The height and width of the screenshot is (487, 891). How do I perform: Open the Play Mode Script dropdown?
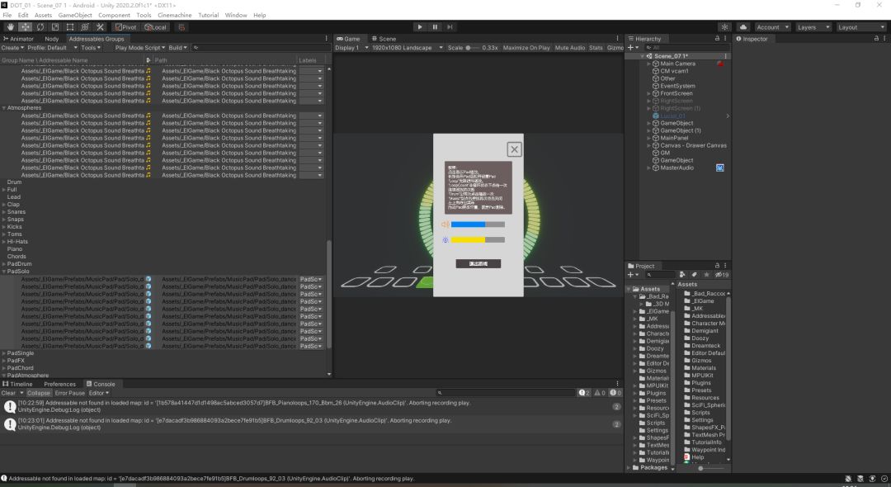coord(139,48)
